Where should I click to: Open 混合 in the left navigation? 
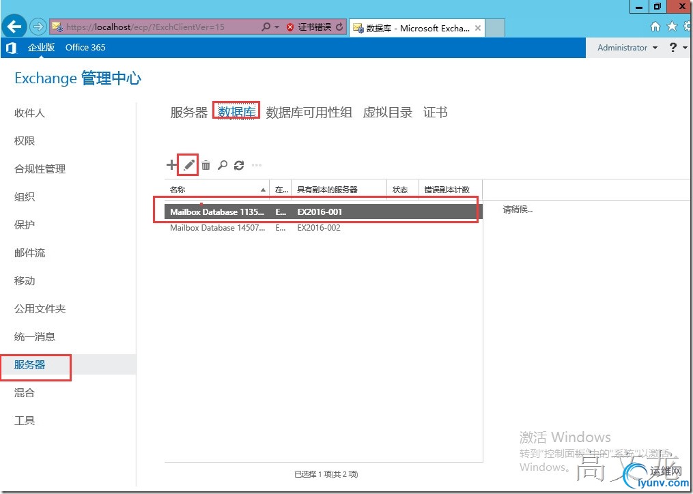pyautogui.click(x=25, y=393)
